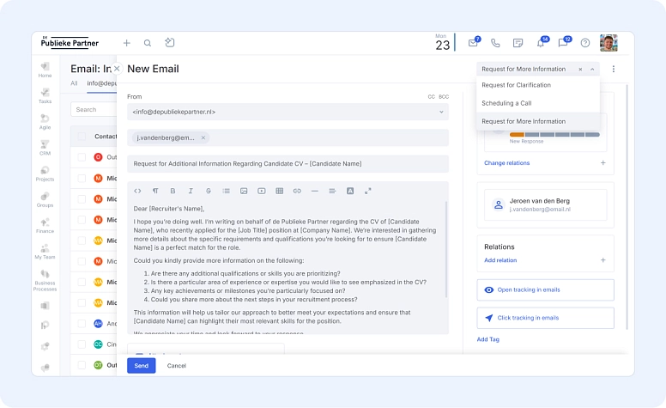
Task: Toggle the select-all checkbox in Contact header
Action: point(82,136)
